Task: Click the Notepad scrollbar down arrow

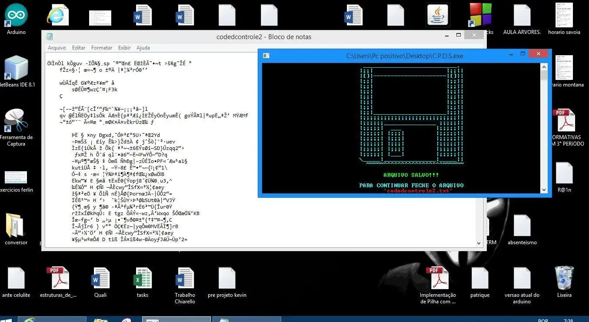Action: point(479,243)
